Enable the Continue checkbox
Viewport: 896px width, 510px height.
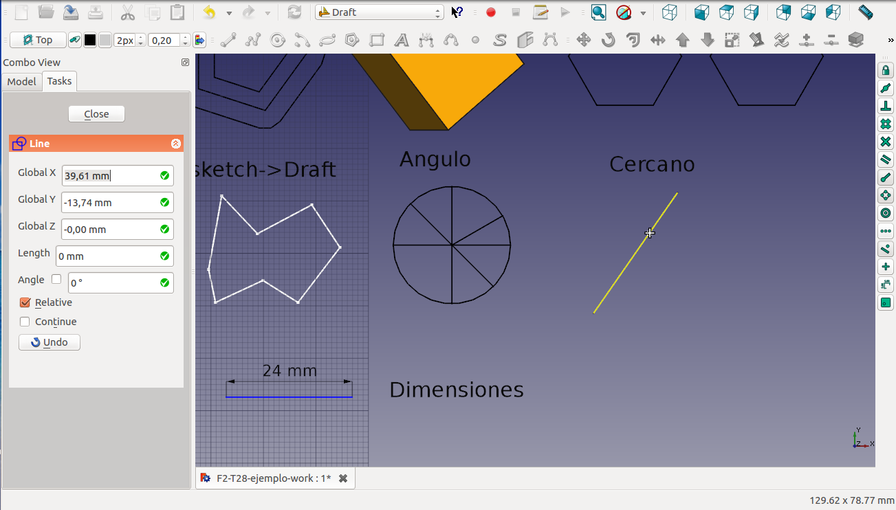[25, 322]
